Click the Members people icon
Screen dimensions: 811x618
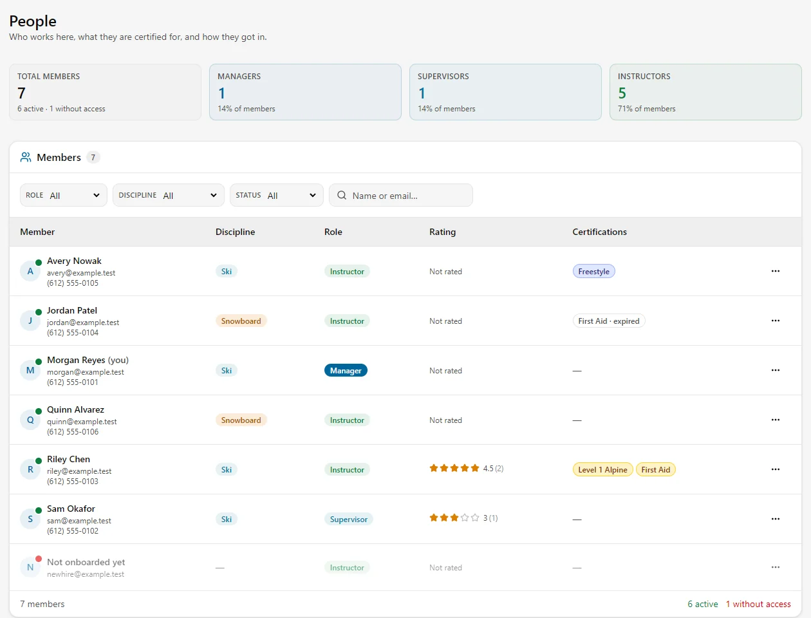point(26,157)
